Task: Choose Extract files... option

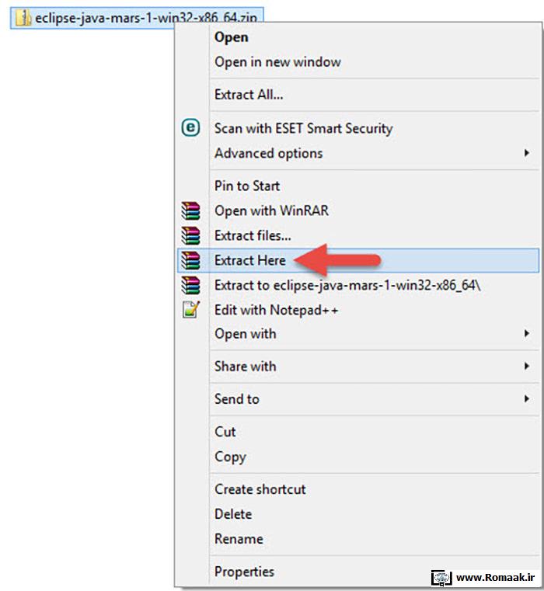Action: [357, 235]
